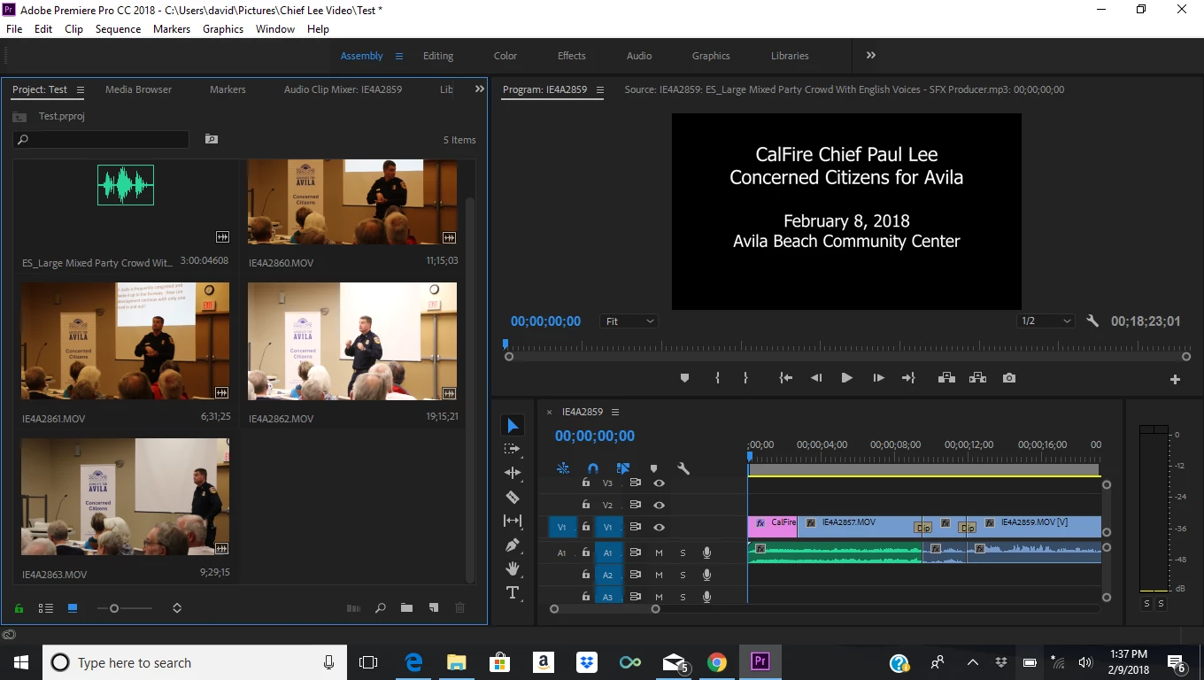Image resolution: width=1204 pixels, height=680 pixels.
Task: Toggle Snap magnet in timeline
Action: click(x=593, y=468)
